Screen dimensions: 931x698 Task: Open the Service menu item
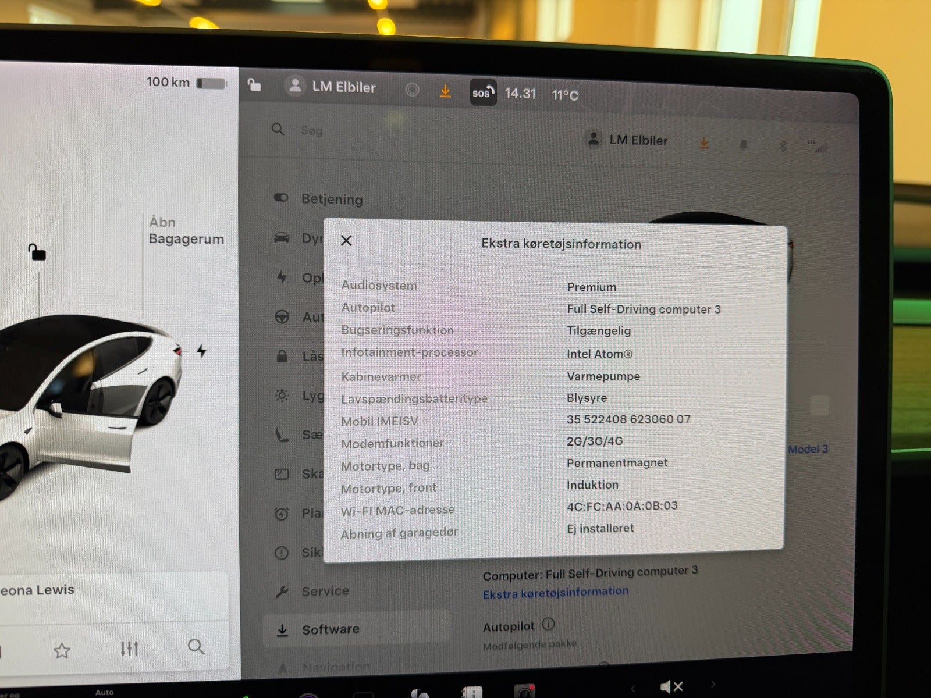point(325,591)
